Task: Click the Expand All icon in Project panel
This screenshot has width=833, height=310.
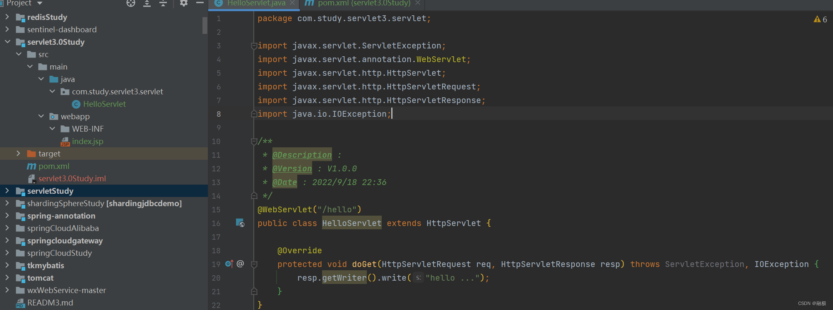Action: point(147,3)
